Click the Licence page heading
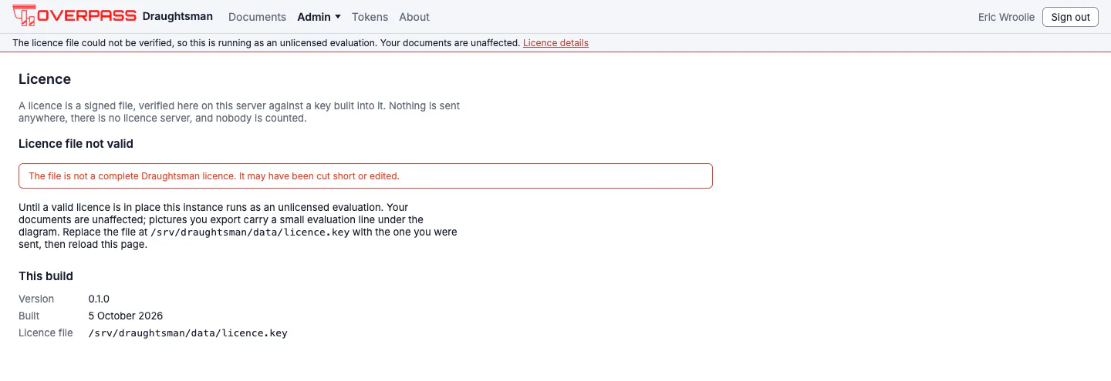 point(45,79)
